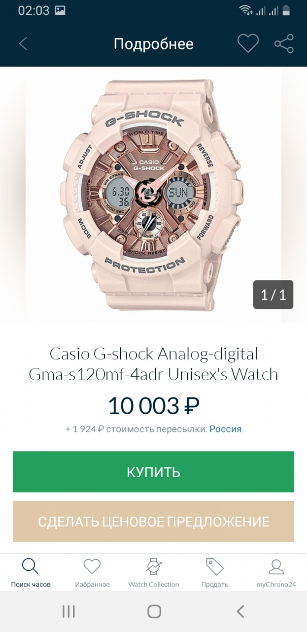Open Избранное heart tab
Screen dimensions: 307x632
tap(92, 573)
